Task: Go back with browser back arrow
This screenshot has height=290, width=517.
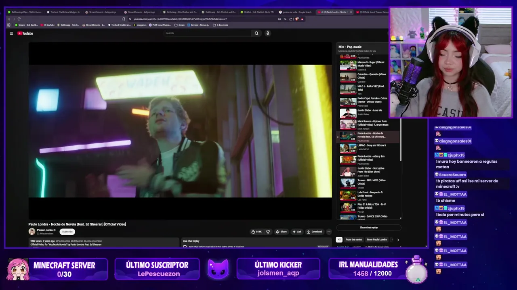Action: tap(9, 19)
